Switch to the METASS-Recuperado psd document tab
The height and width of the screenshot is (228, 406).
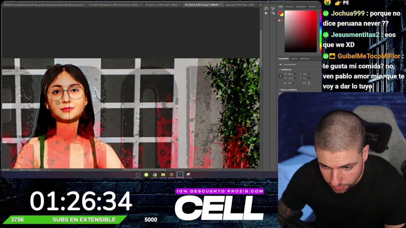click(43, 5)
